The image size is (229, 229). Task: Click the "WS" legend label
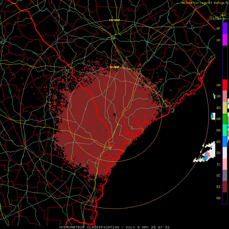point(218,141)
